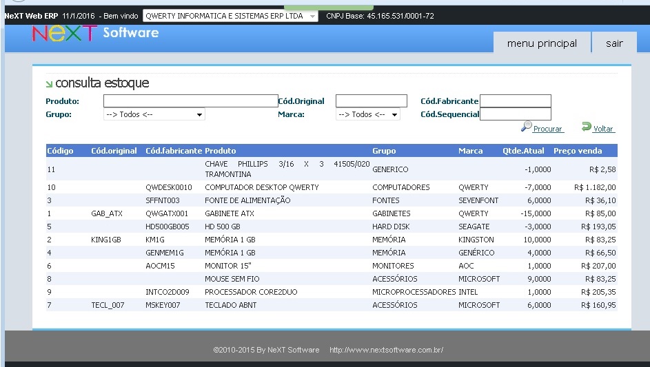Select TECLADO ABNT product

point(230,305)
